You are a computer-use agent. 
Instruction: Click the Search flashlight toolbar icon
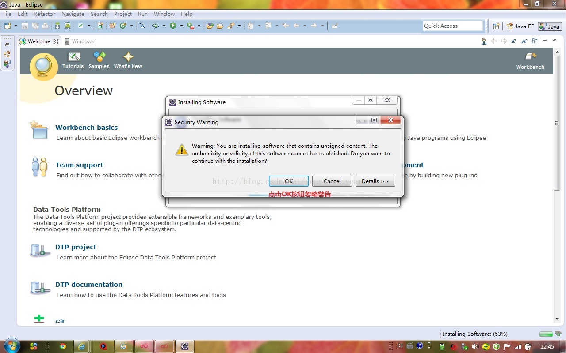pyautogui.click(x=231, y=26)
